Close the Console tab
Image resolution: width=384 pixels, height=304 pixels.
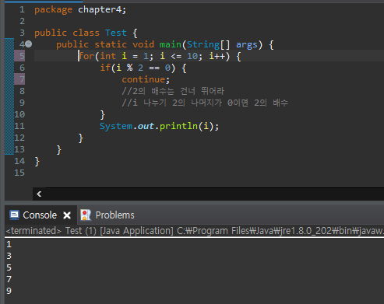pos(67,215)
